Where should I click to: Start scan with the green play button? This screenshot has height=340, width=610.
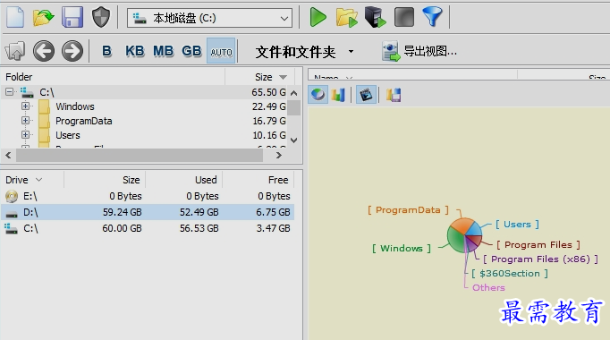tap(318, 18)
